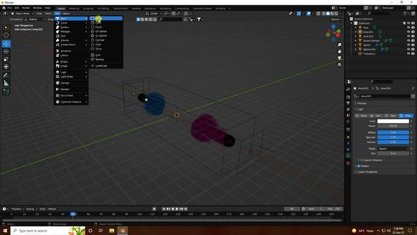Open the View Layer properties tab icon

coord(348,109)
